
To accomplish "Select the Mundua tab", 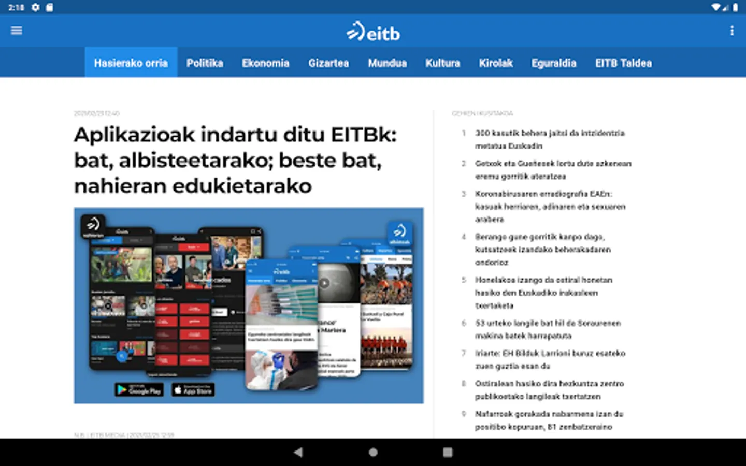I will (x=388, y=63).
